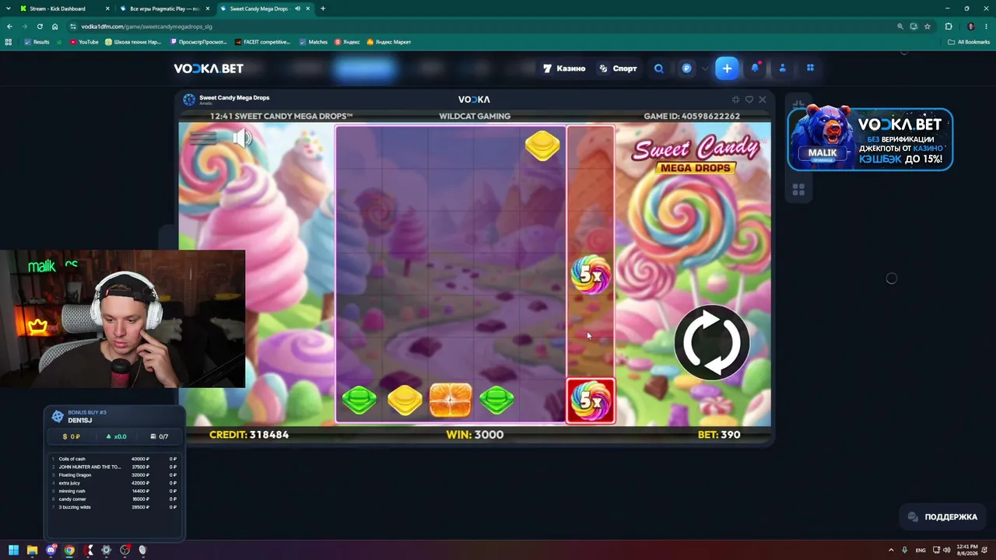Open the browser Extensions puzzle icon
This screenshot has height=560, width=996.
[949, 26]
